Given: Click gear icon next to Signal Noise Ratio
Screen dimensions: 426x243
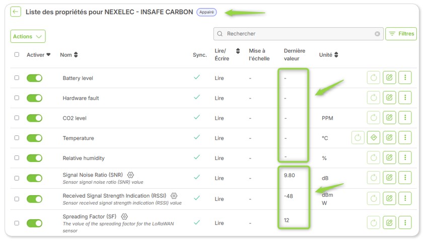Looking at the screenshot, I should point(131,175).
